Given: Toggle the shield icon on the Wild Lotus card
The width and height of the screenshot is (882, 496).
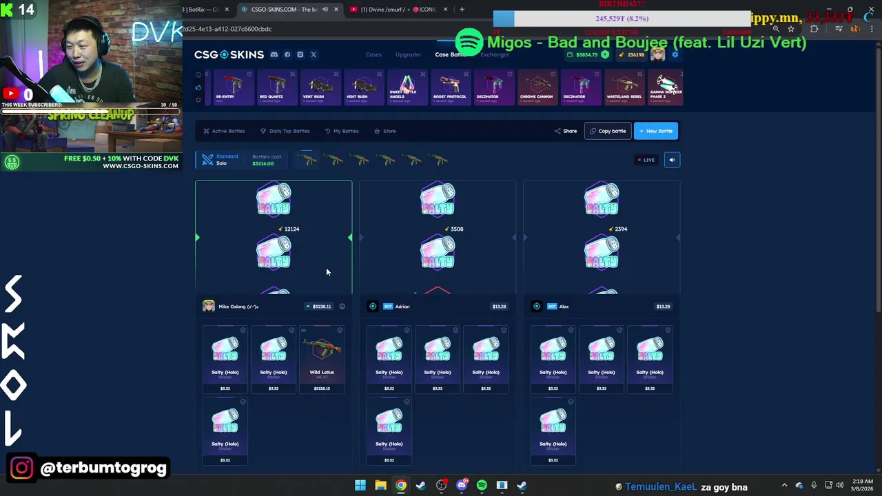Looking at the screenshot, I should click(x=340, y=331).
